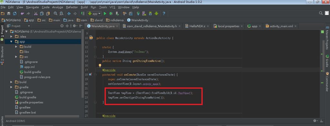Image resolution: width=330 pixels, height=126 pixels.
Task: Open the Analyze menu
Action: click(x=57, y=7)
